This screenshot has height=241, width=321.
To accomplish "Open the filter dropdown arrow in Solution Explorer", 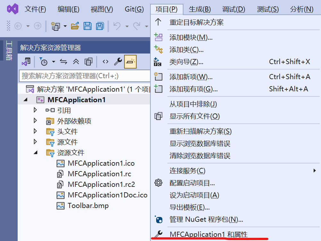I will (53, 62).
